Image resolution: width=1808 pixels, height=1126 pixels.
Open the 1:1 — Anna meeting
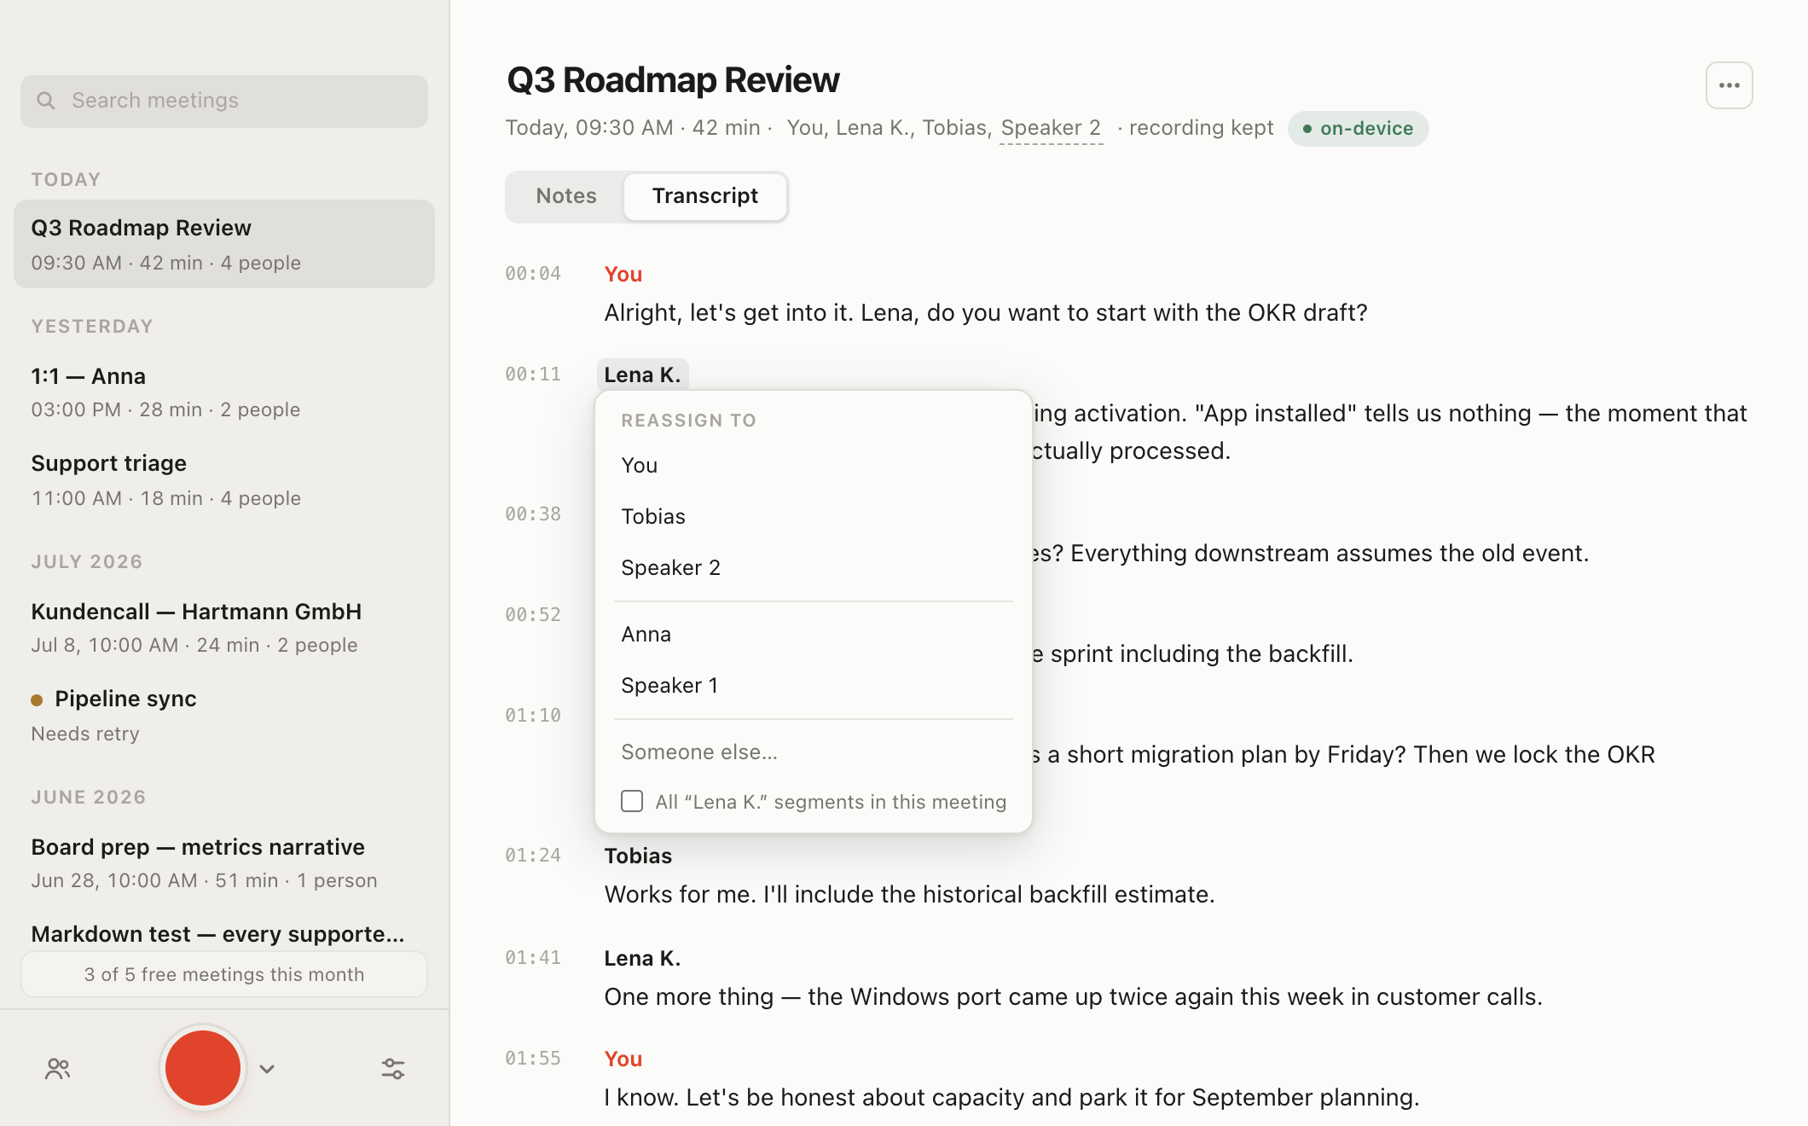(224, 392)
